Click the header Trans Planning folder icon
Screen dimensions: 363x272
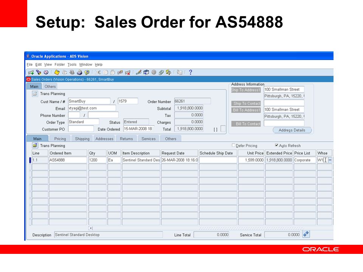click(35, 94)
